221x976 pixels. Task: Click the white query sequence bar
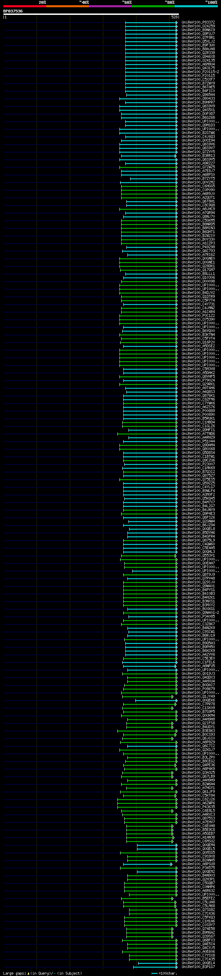(91, 15)
